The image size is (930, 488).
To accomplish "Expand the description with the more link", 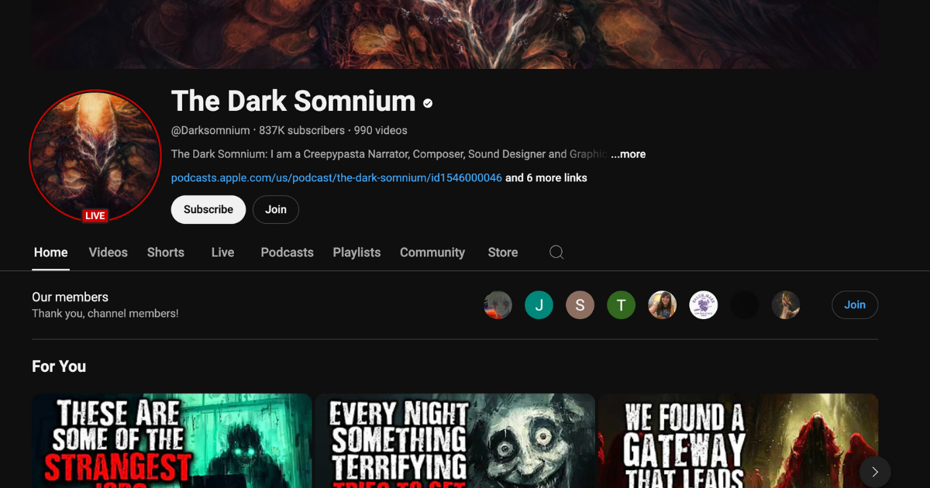I will click(x=628, y=153).
